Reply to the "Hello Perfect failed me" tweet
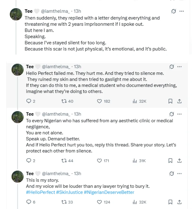 click(x=29, y=101)
